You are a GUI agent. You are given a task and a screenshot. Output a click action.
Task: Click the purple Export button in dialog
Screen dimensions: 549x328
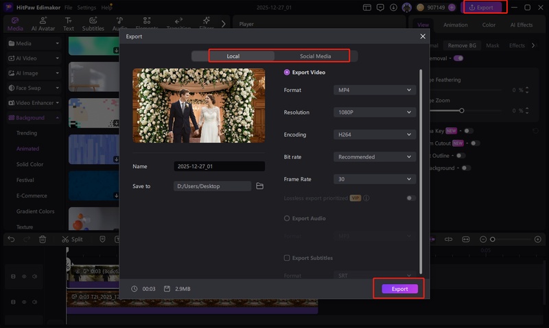[399, 289]
